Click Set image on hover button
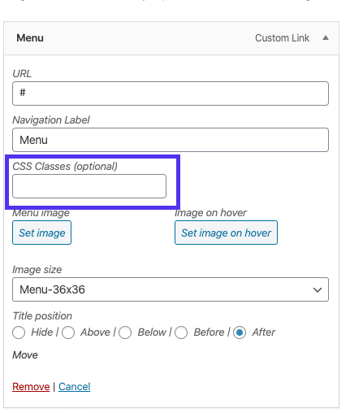Viewport: 350px width, 413px height. (x=226, y=233)
